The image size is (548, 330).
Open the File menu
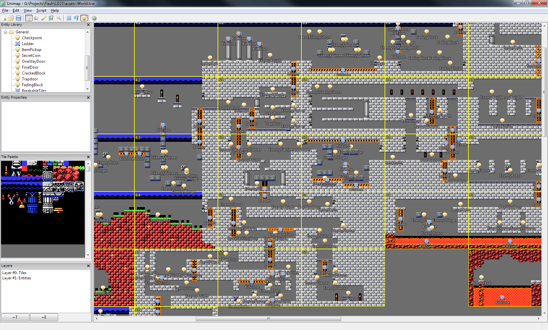pyautogui.click(x=5, y=10)
